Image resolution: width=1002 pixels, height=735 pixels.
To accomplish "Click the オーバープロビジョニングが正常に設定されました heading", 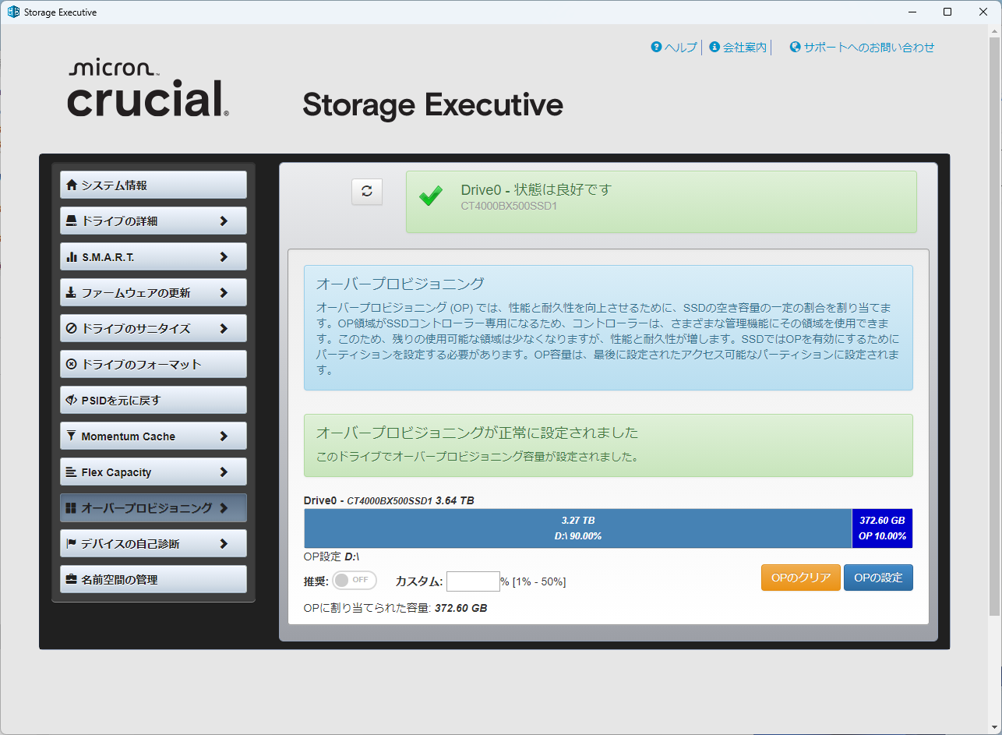I will tap(477, 432).
